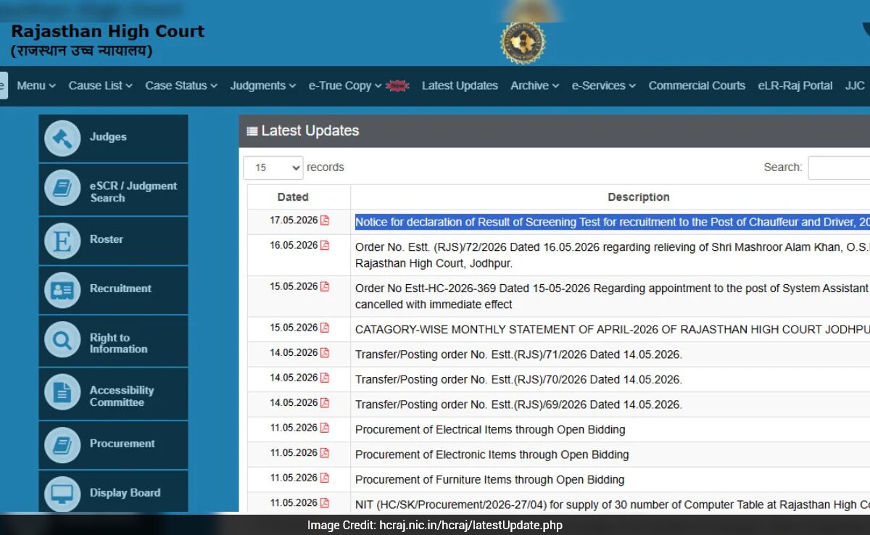Screen dimensions: 870x535
Task: Expand the e-Services dropdown
Action: pos(604,86)
